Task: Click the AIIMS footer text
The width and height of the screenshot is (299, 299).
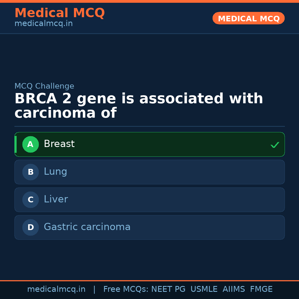Action: click(x=234, y=289)
